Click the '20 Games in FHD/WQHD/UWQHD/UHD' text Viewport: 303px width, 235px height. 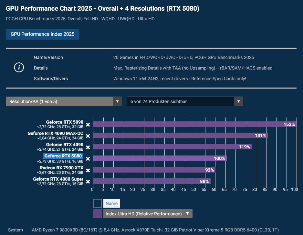click(153, 57)
